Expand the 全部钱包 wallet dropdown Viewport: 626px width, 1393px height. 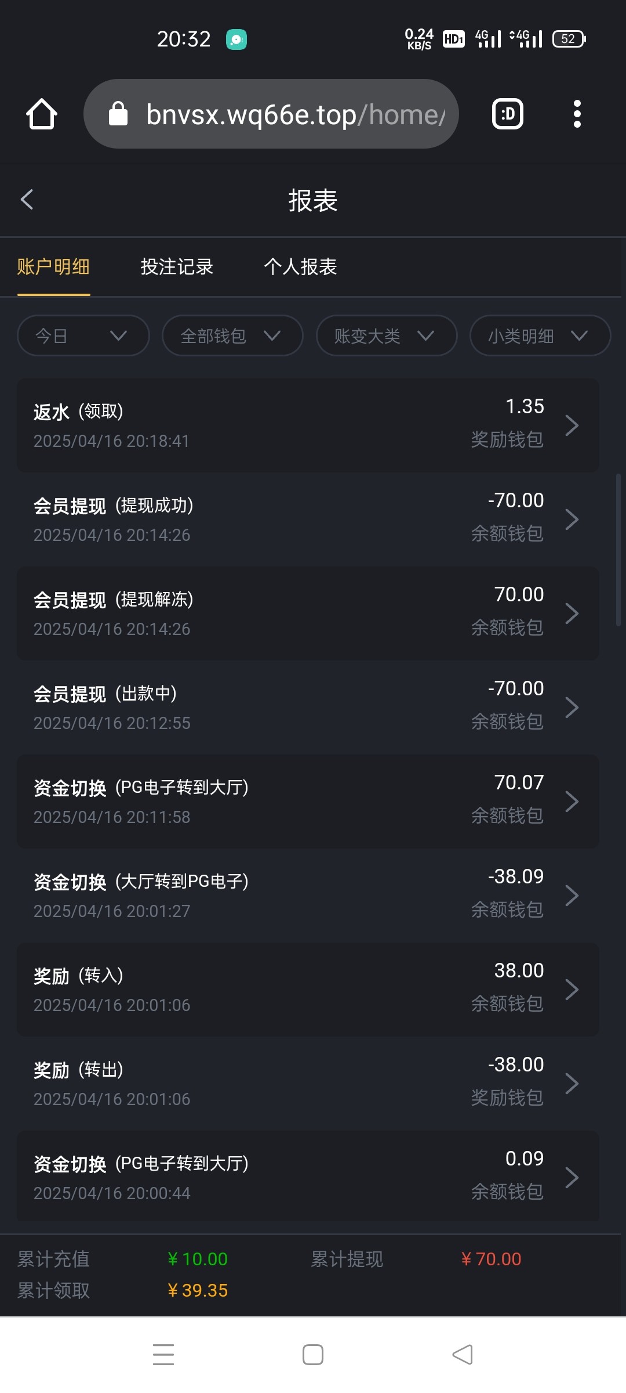click(232, 335)
